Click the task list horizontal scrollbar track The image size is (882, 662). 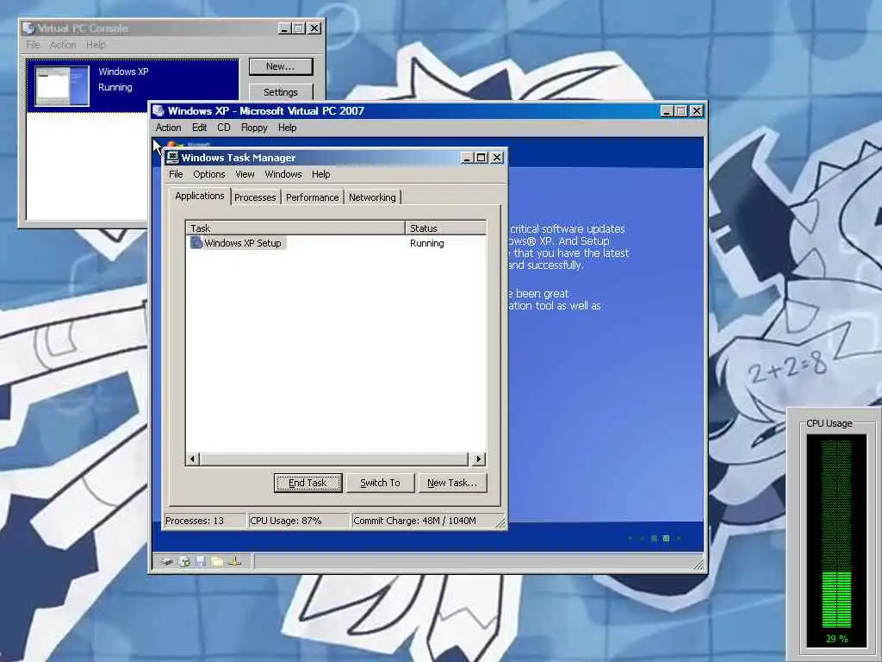coord(333,459)
